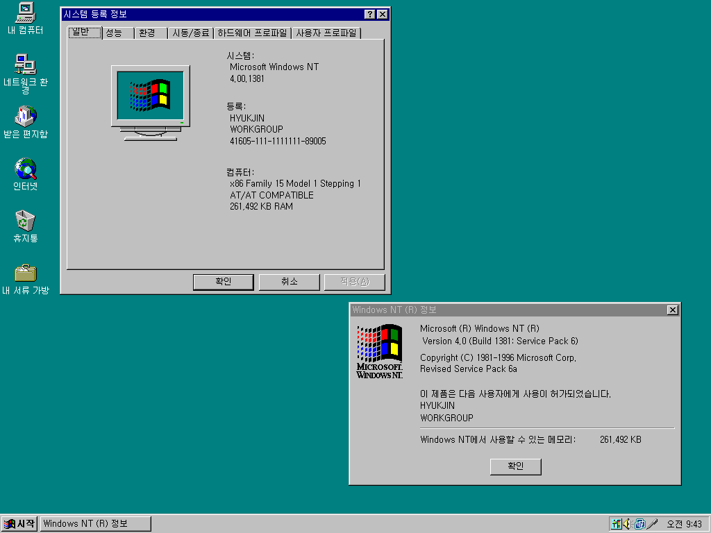711x533 pixels.
Task: Click the Microsoft Windows NT flag logo
Action: tap(380, 351)
